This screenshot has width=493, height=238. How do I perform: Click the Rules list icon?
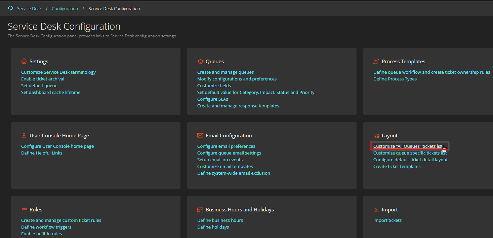click(x=24, y=209)
